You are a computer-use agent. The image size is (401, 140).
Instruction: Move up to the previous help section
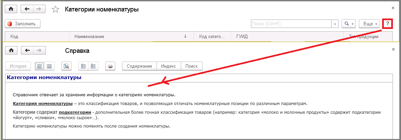point(83,66)
